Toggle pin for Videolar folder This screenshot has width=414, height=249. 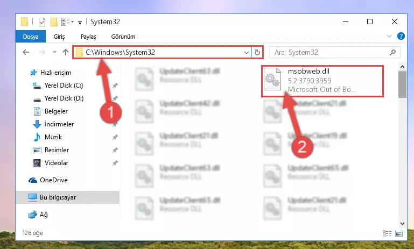pos(115,163)
